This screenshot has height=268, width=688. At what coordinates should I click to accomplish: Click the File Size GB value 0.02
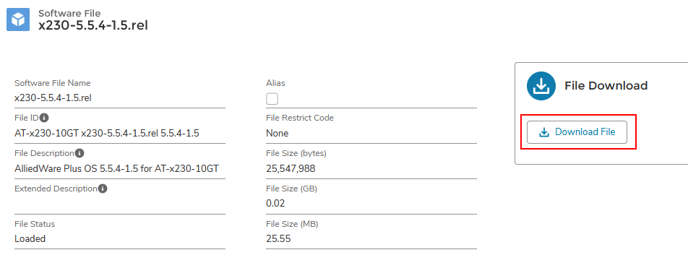pos(275,204)
